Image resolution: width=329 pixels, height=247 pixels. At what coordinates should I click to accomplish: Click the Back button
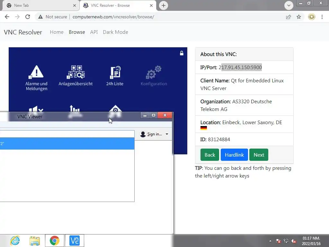click(x=209, y=155)
